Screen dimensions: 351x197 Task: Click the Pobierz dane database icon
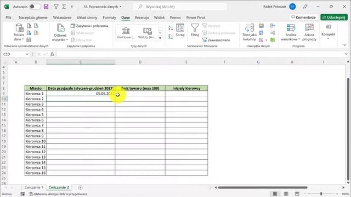pyautogui.click(x=19, y=28)
